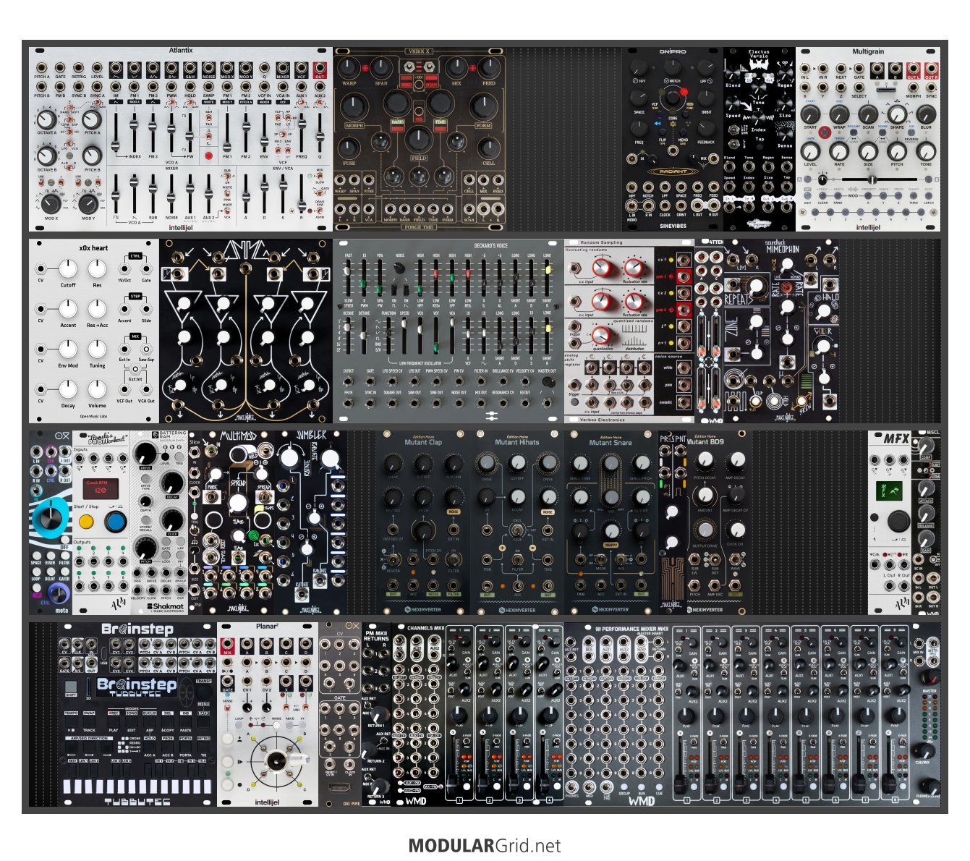This screenshot has width=970, height=861.
Task: Turn the Verbos quantization red knob
Action: pos(601,335)
